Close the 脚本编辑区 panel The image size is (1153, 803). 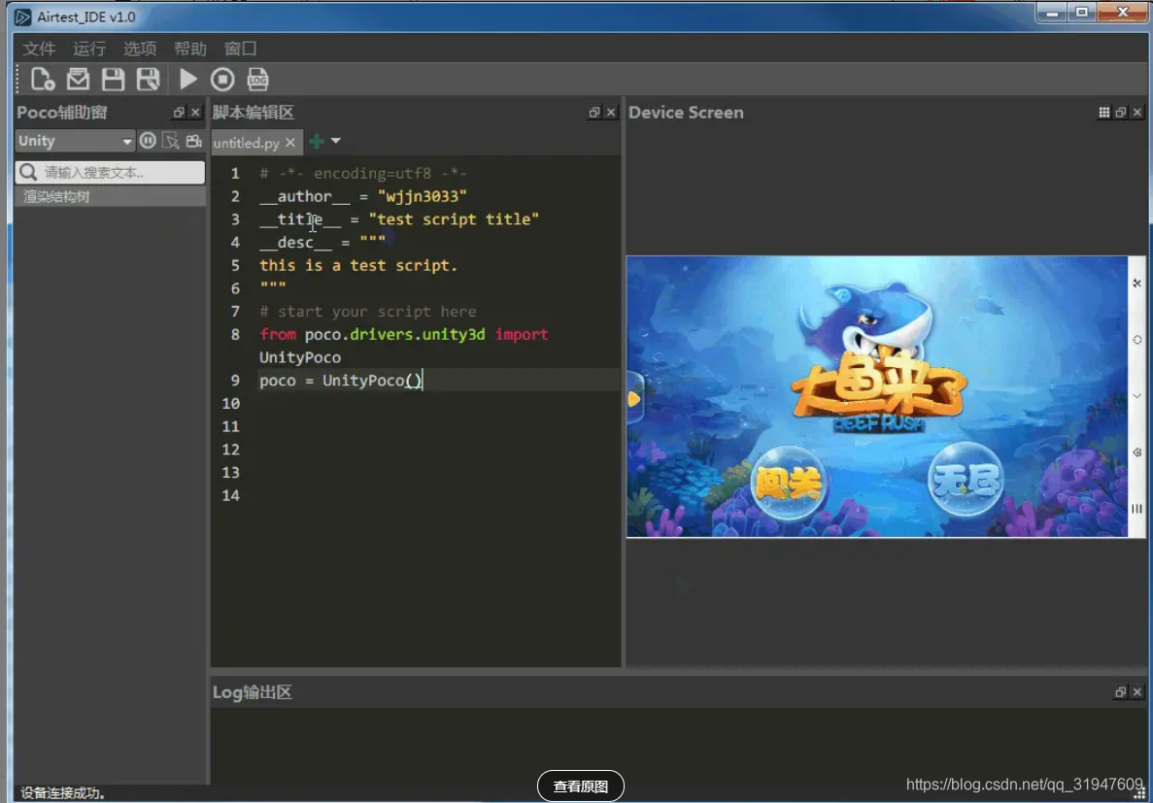coord(611,113)
